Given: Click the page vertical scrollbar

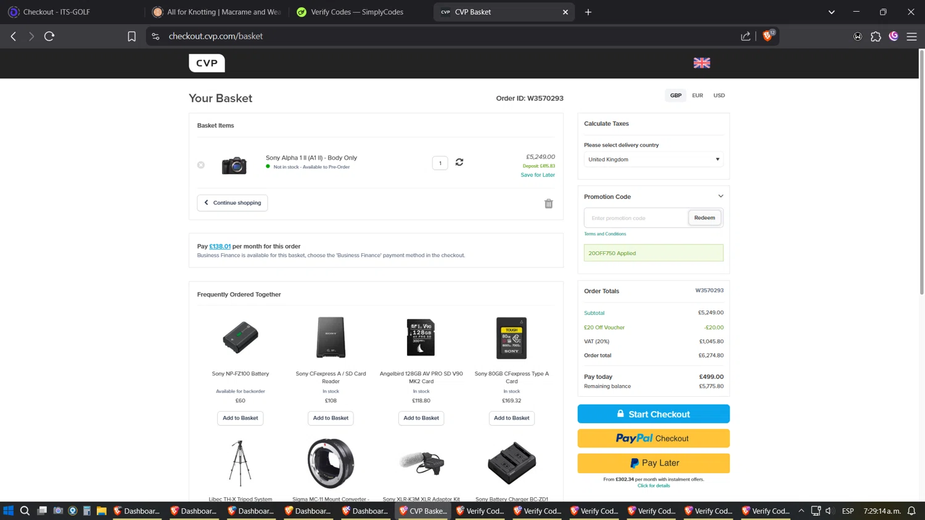Looking at the screenshot, I should coord(922,173).
